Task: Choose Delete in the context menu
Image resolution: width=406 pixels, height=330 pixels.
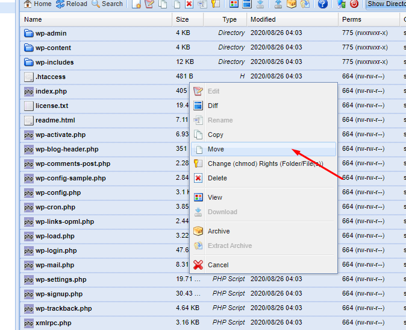Action: (x=264, y=178)
